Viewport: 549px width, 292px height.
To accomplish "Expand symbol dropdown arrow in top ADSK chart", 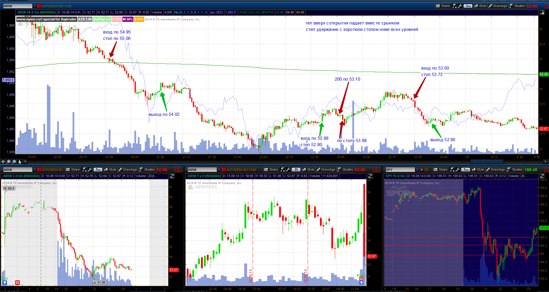I will point(35,6).
